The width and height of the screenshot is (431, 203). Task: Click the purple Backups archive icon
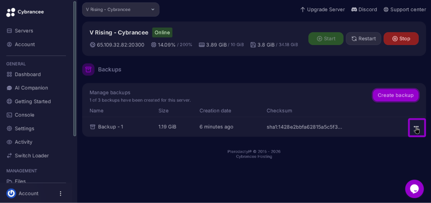pos(88,70)
